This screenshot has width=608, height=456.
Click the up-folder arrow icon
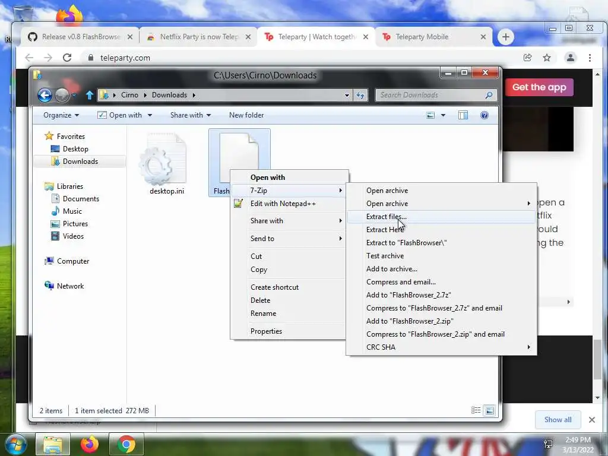click(90, 95)
